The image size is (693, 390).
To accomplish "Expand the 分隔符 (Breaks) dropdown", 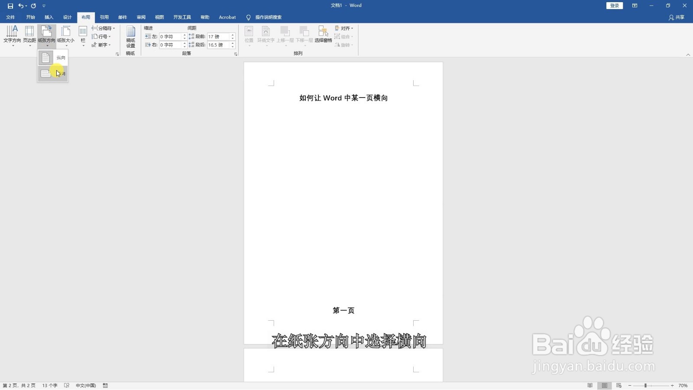I will (x=104, y=28).
